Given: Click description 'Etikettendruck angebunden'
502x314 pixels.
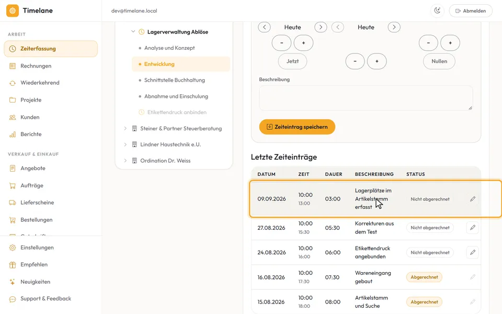Looking at the screenshot, I should 373,252.
